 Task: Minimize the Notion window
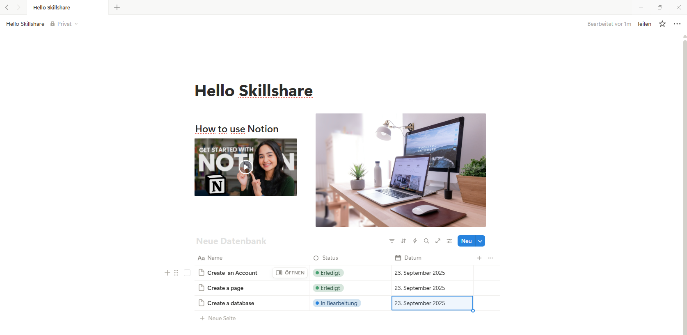pos(641,7)
